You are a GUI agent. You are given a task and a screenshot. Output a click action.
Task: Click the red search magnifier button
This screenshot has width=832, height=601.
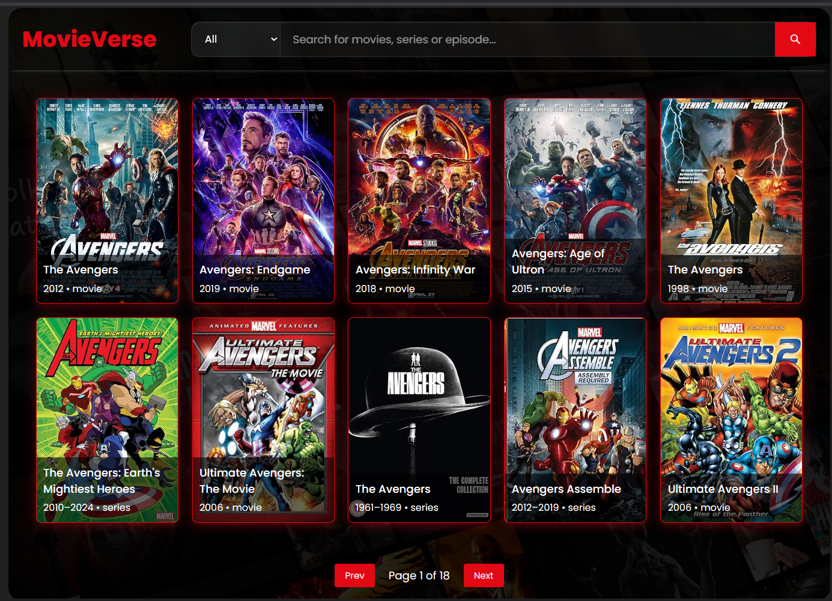[x=795, y=40]
